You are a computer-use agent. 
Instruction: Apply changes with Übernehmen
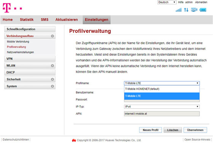195,130
